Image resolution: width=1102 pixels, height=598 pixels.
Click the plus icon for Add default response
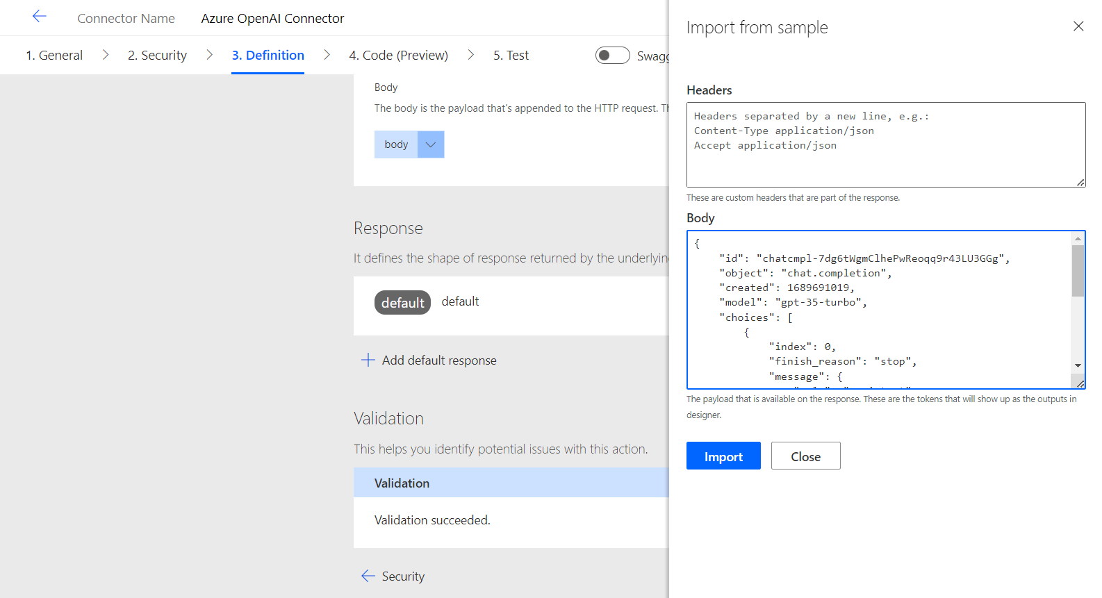tap(368, 360)
